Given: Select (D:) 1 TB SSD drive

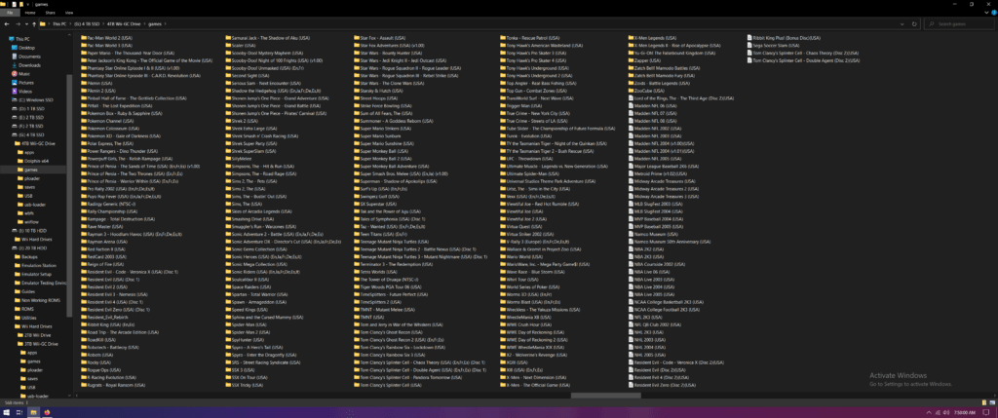Looking at the screenshot, I should tap(27, 109).
